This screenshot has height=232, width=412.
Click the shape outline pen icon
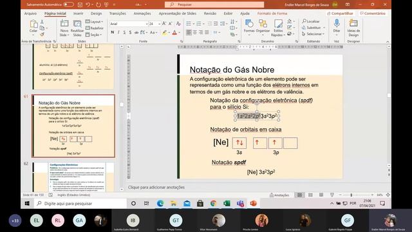point(290,27)
